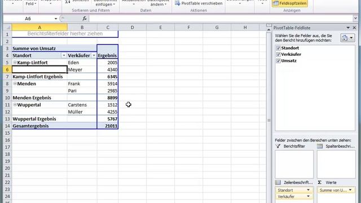The height and width of the screenshot is (203, 361).
Task: Toggle the Umsatz field checkbox
Action: [x=278, y=61]
